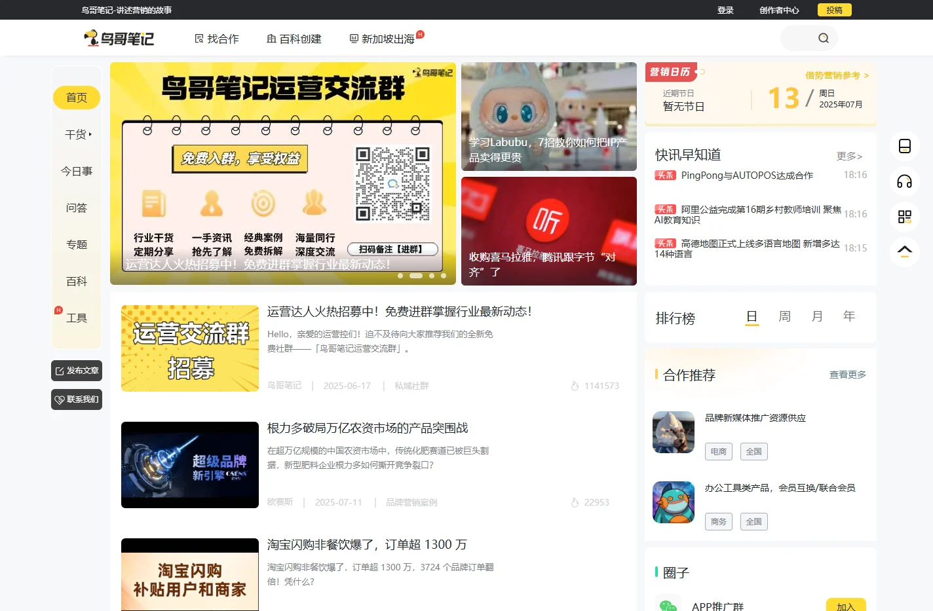Open 品牌新媒体推广资源供应 listing
The width and height of the screenshot is (933, 611).
coord(755,418)
